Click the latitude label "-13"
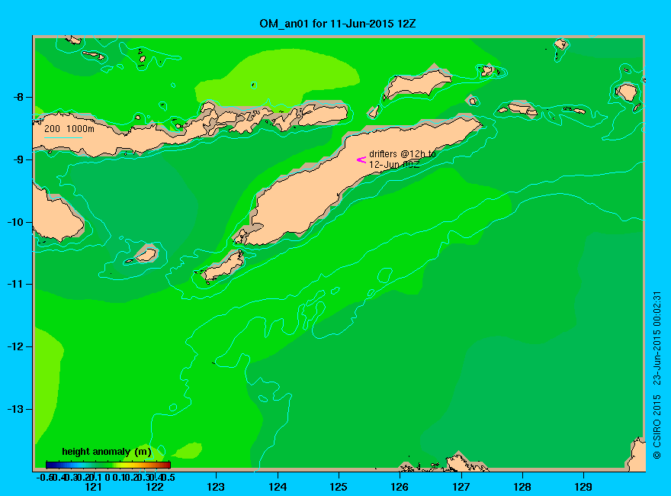The height and width of the screenshot is (496, 671). [x=16, y=409]
